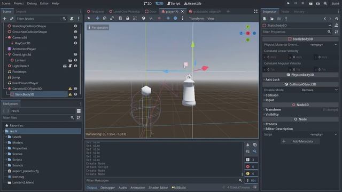342x192 pixels.
Task: Switch to the Script workspace
Action: (174, 3)
